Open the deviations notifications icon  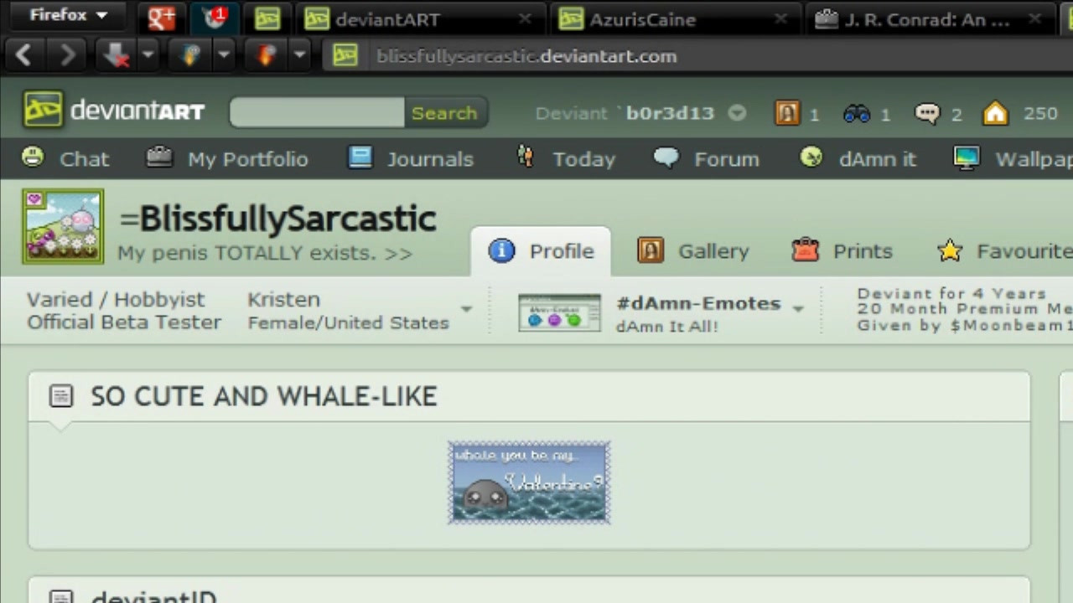(x=787, y=113)
